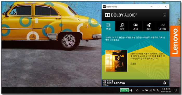Toggle the input language A indicator
Screen dimensions: 182x95
158,90
